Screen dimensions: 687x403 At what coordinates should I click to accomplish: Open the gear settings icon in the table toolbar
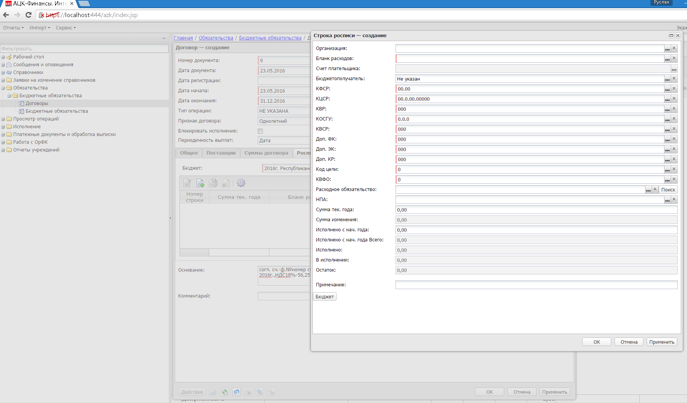(x=241, y=183)
